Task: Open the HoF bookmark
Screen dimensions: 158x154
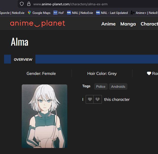Action: point(59,13)
